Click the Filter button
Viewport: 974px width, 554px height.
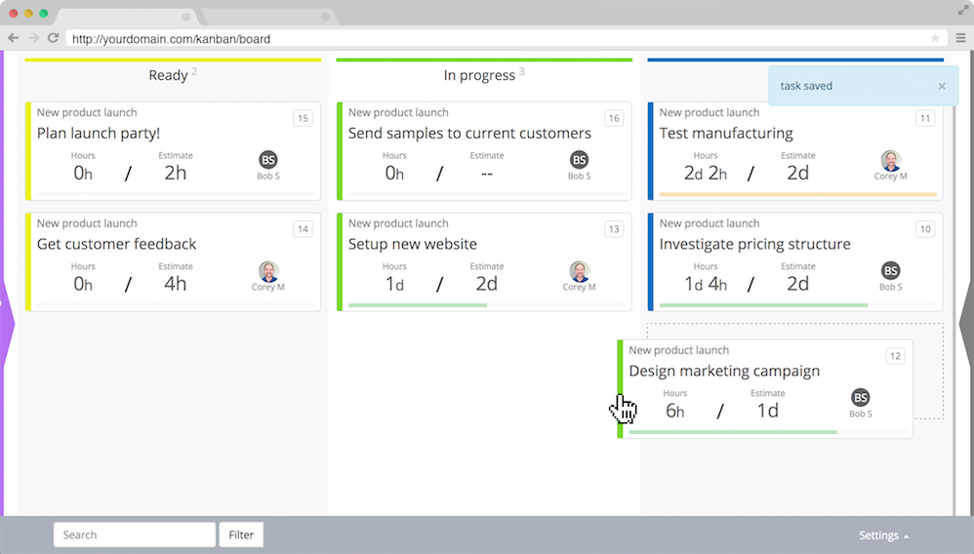(x=241, y=534)
